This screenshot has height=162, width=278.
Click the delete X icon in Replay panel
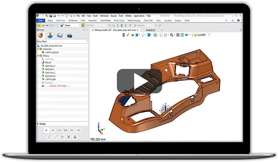click(x=69, y=137)
